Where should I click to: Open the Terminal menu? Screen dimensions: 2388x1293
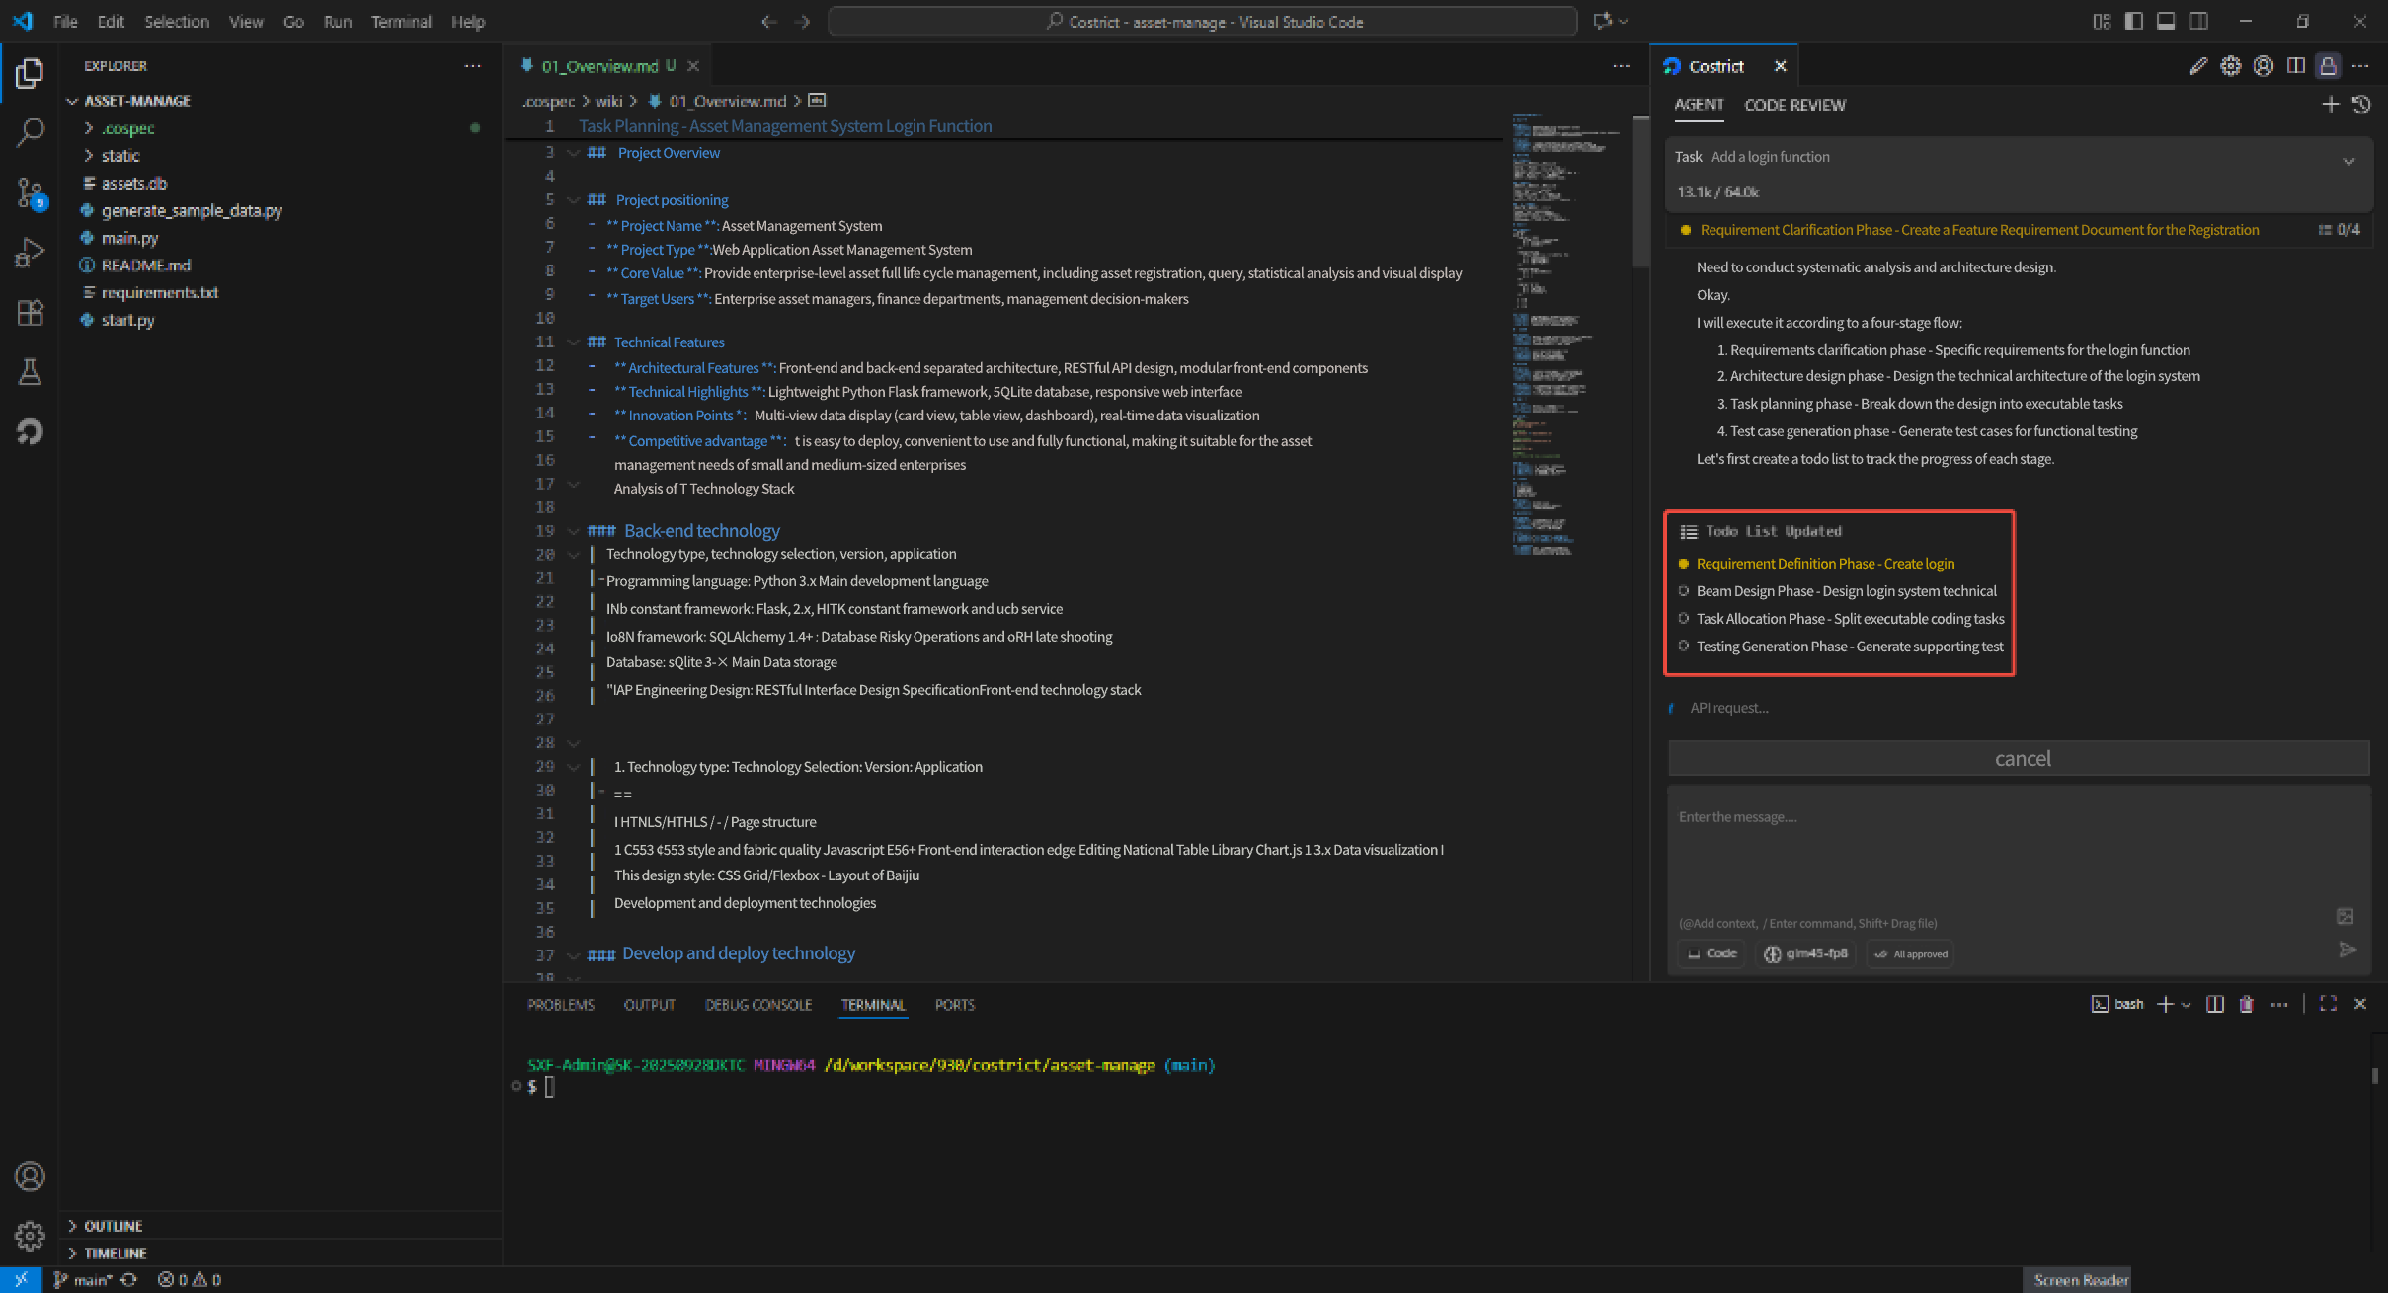401,21
